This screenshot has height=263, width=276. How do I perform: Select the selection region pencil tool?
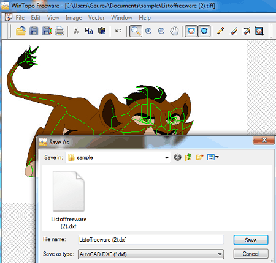tap(247, 31)
